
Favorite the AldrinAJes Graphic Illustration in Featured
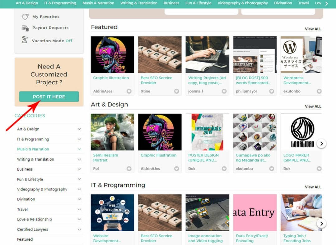click(129, 91)
